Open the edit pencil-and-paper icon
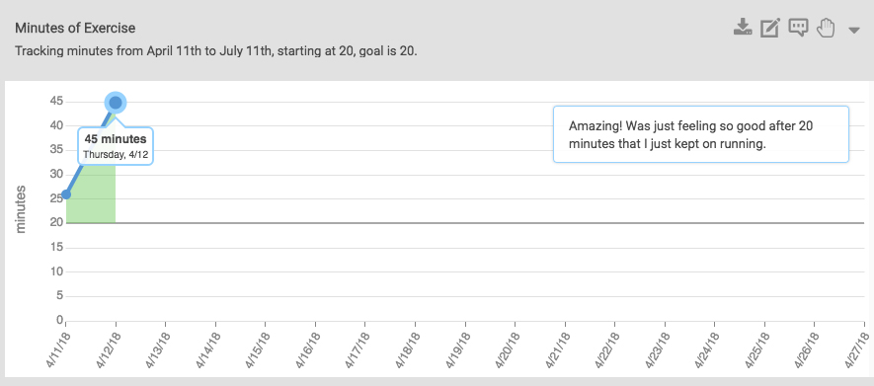Screen dimensions: 874x386 pos(770,28)
